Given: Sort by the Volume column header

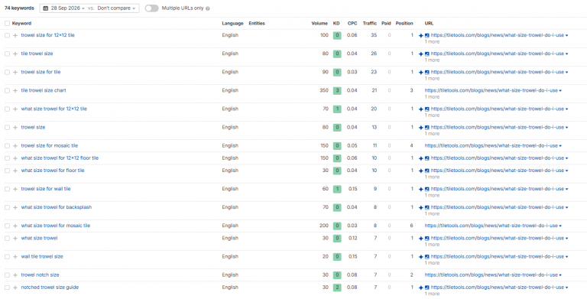Looking at the screenshot, I should click(319, 23).
